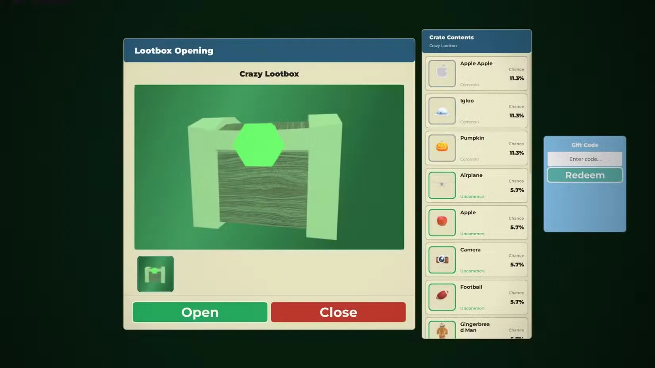Click the Igloo item icon
This screenshot has height=368, width=655.
(x=442, y=111)
